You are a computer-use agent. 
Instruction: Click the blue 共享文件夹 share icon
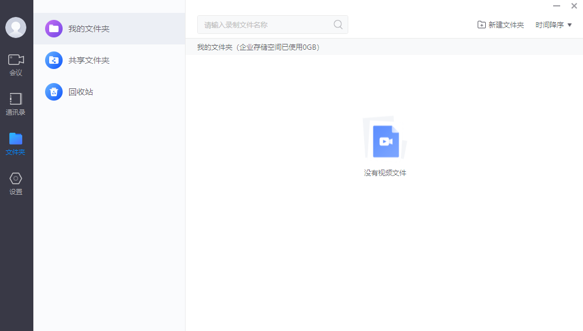coord(54,60)
